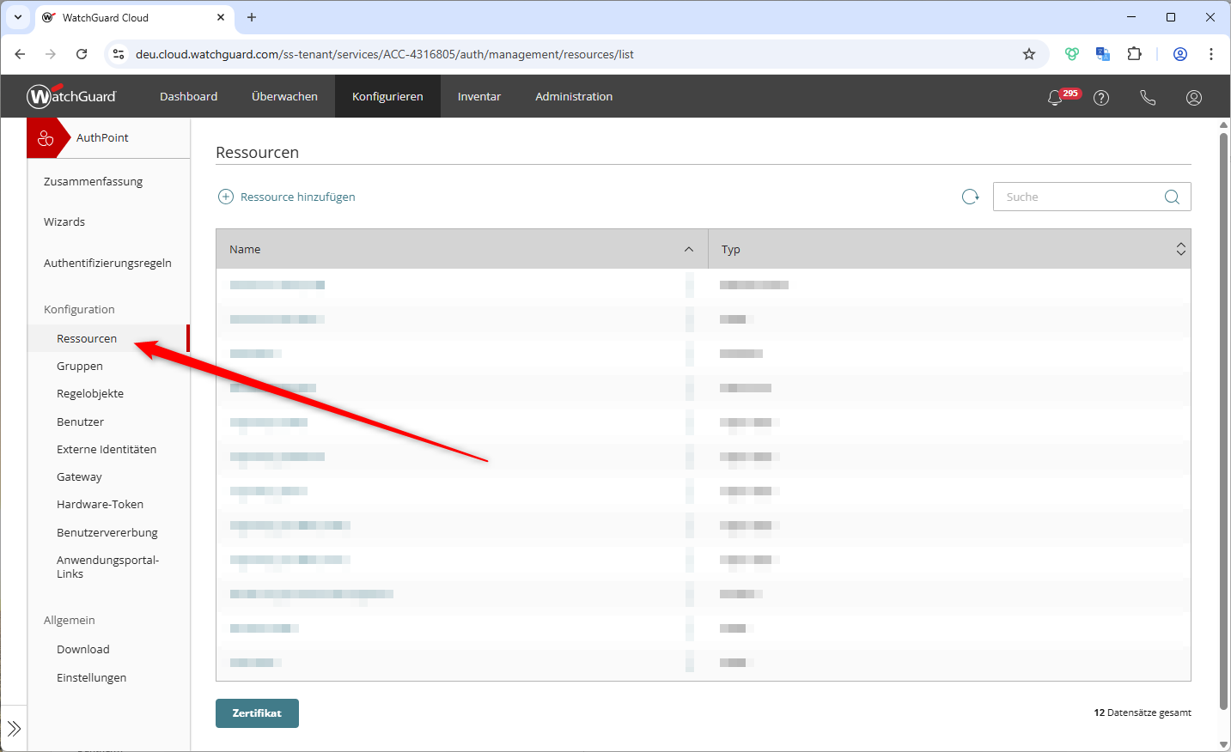This screenshot has height=752, width=1231.
Task: Open the help question mark icon
Action: (x=1101, y=98)
